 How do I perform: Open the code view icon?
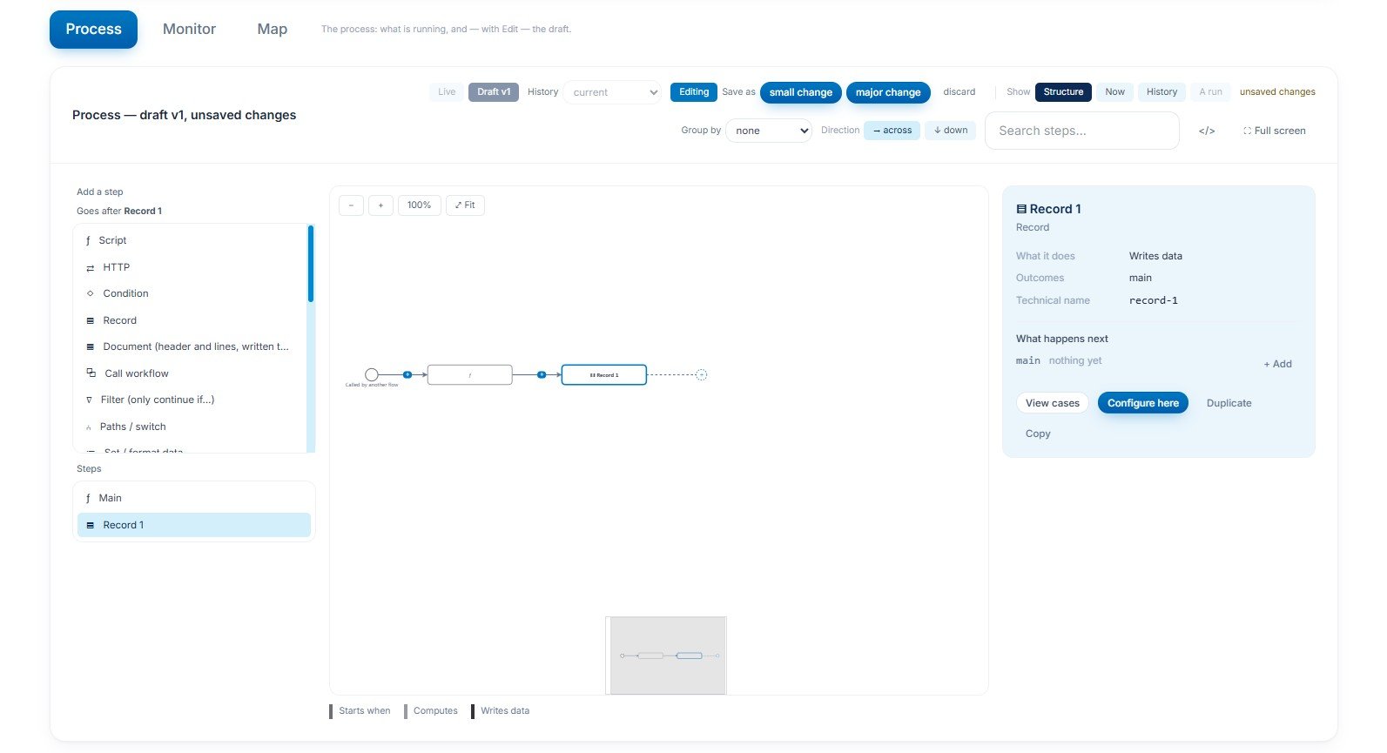(x=1207, y=131)
